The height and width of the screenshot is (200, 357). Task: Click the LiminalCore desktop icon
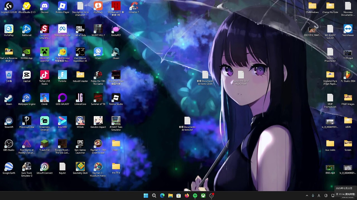[80, 99]
